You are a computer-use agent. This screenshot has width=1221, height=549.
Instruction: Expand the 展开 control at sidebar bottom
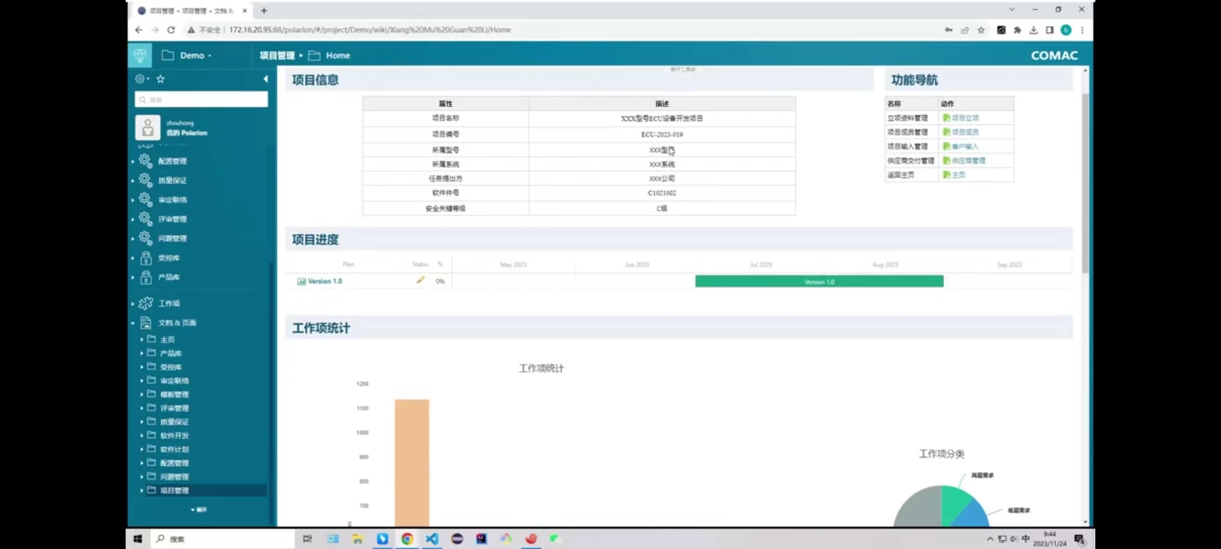tap(199, 509)
